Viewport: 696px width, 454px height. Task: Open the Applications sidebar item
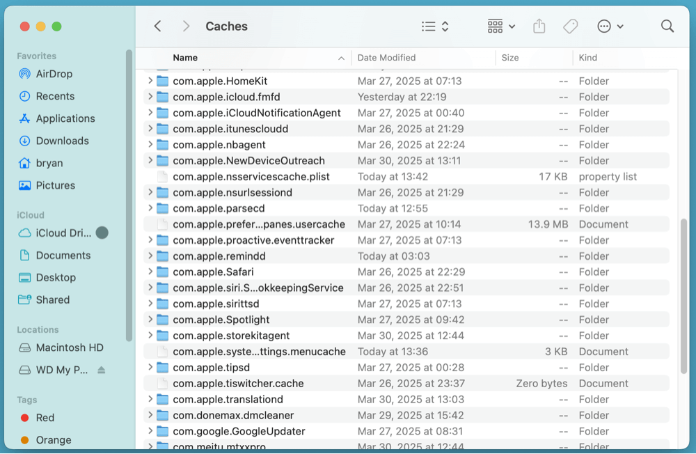(x=65, y=118)
